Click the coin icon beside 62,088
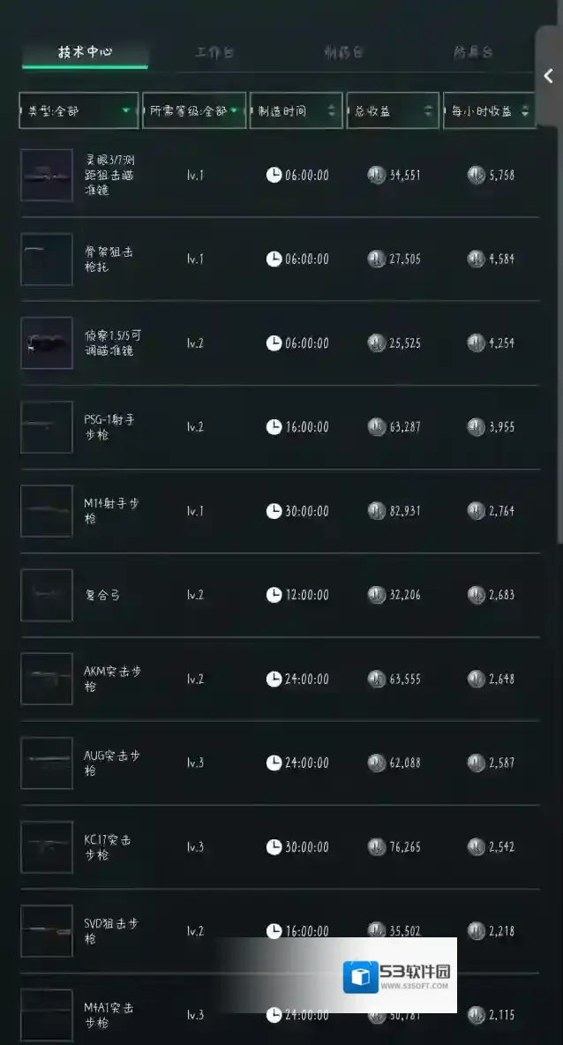The height and width of the screenshot is (1045, 563). tap(377, 763)
